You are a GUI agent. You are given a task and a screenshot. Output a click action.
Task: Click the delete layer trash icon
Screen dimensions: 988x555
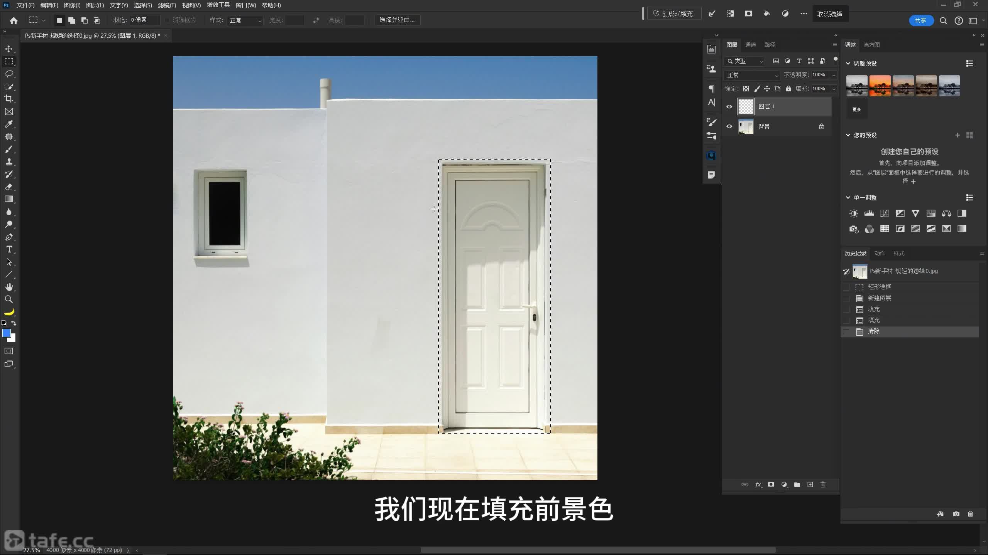click(823, 484)
